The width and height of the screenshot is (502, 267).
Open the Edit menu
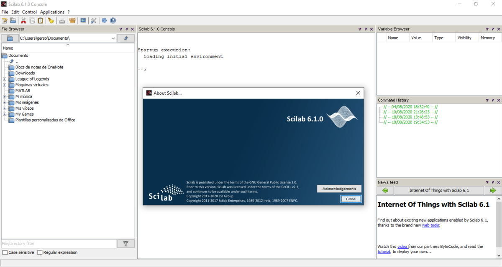tap(15, 12)
